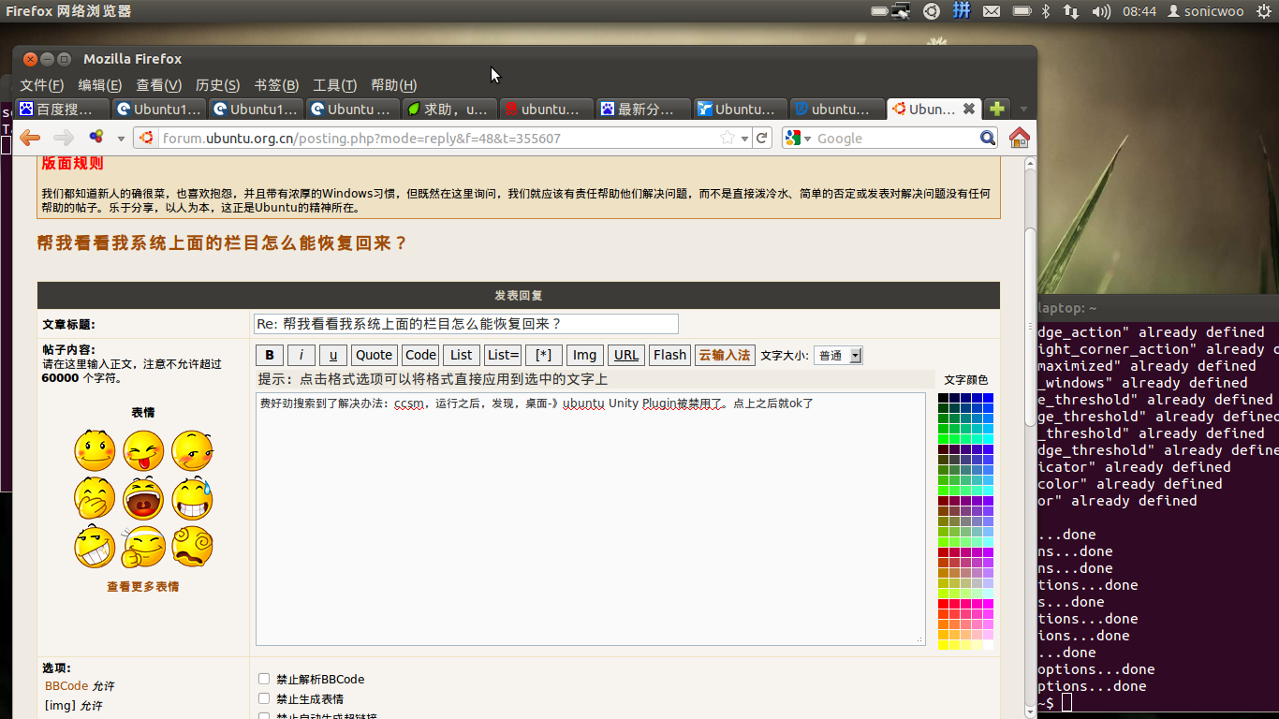Open the Bluetooth indicator menu
Viewport: 1279px width, 719px height.
point(1047,11)
